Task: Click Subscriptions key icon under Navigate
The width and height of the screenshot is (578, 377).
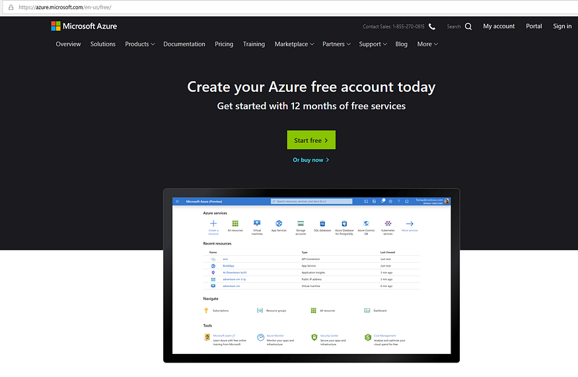Action: point(206,310)
